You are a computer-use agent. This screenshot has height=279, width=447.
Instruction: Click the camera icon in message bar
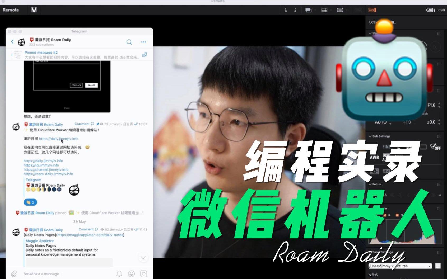tap(143, 274)
